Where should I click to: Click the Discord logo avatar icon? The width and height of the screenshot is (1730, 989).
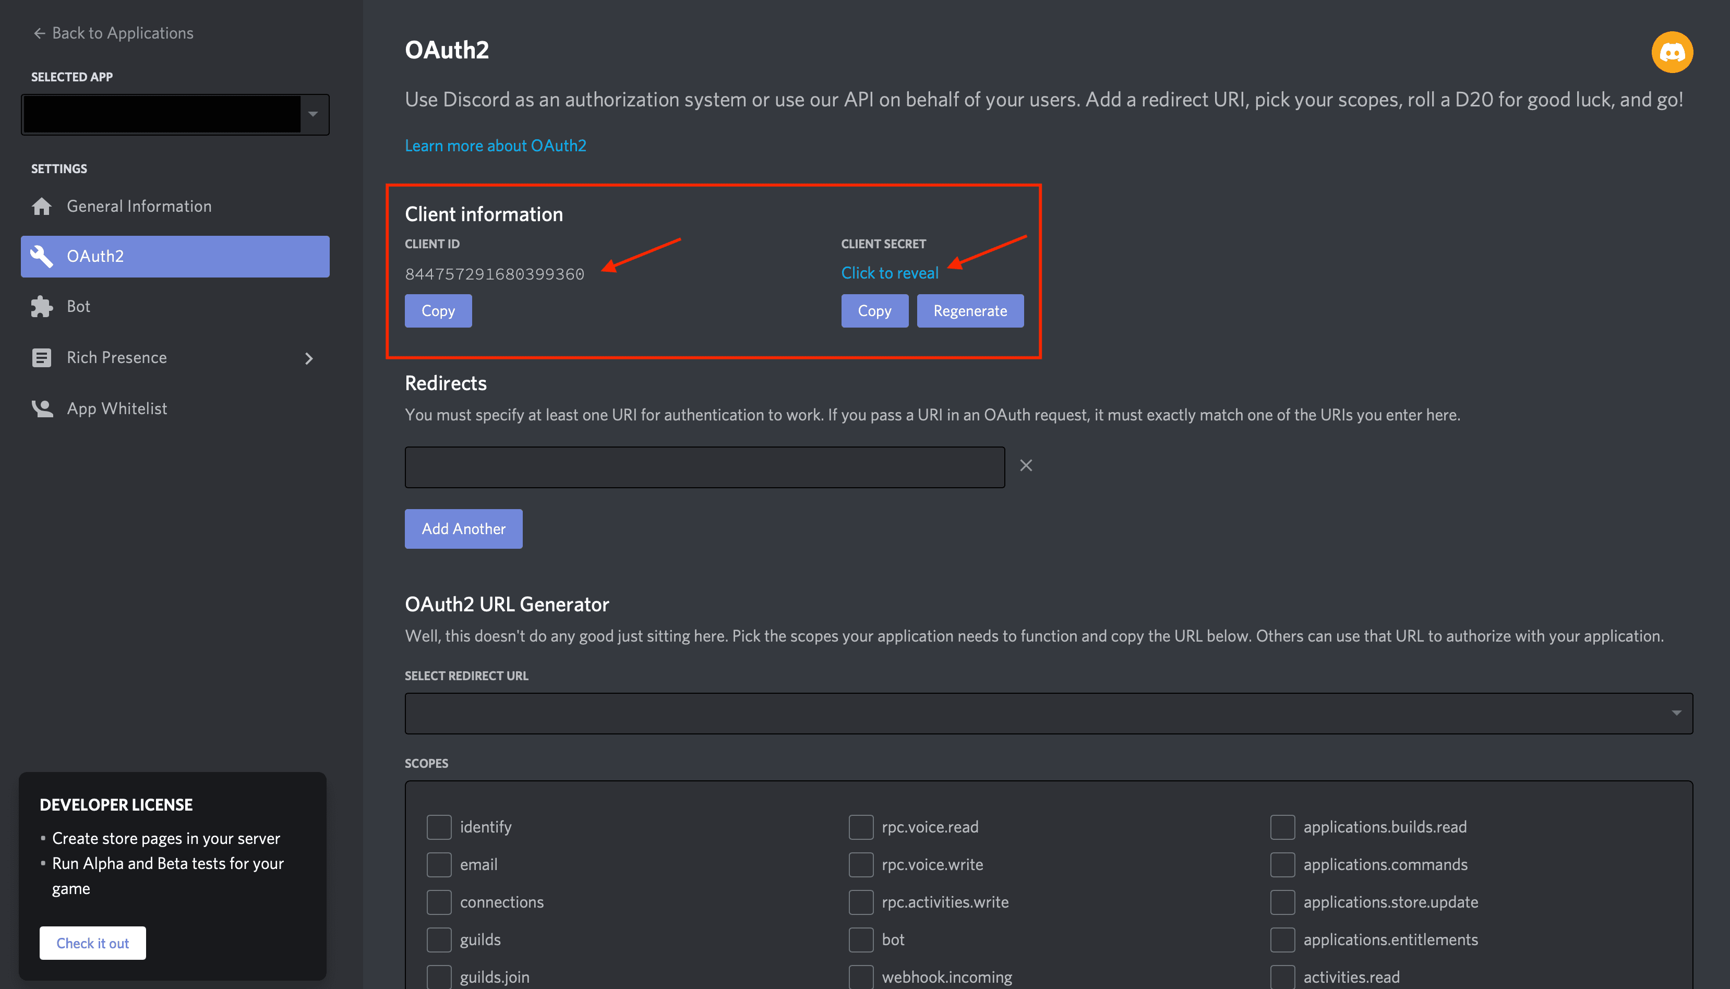tap(1672, 52)
